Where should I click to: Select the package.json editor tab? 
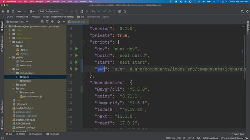pos(78,22)
